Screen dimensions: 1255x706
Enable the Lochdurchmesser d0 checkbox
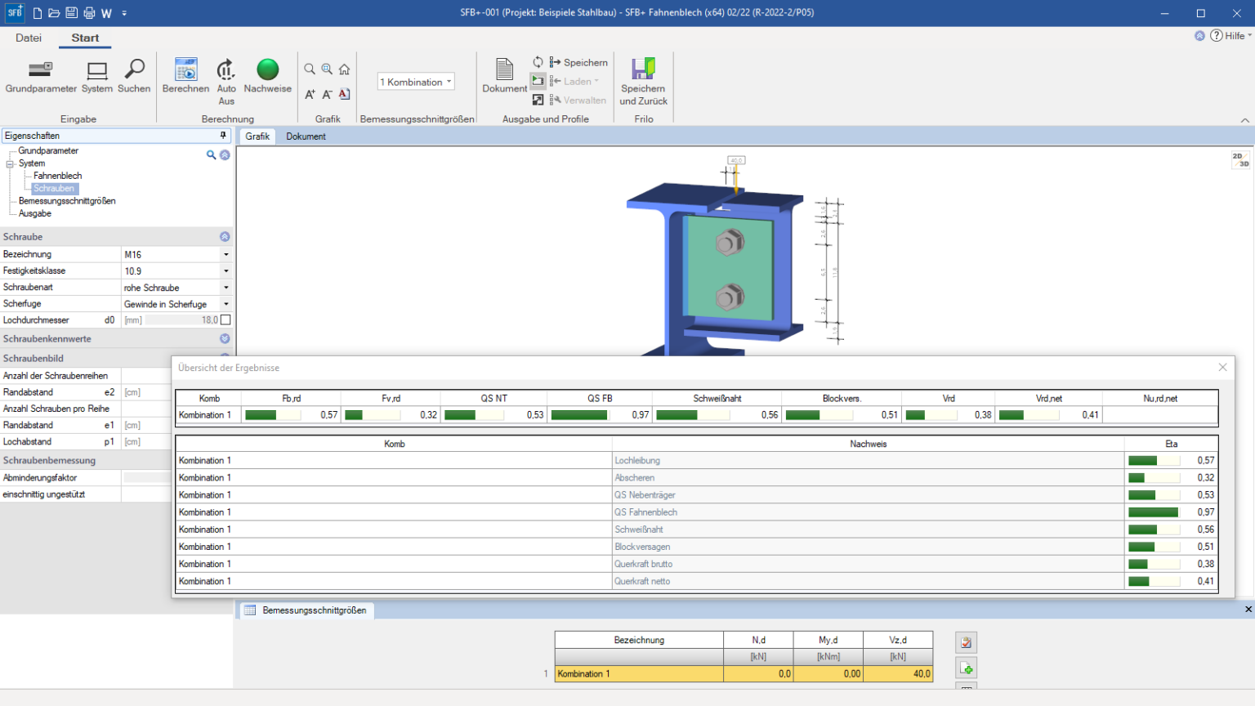[x=226, y=320]
